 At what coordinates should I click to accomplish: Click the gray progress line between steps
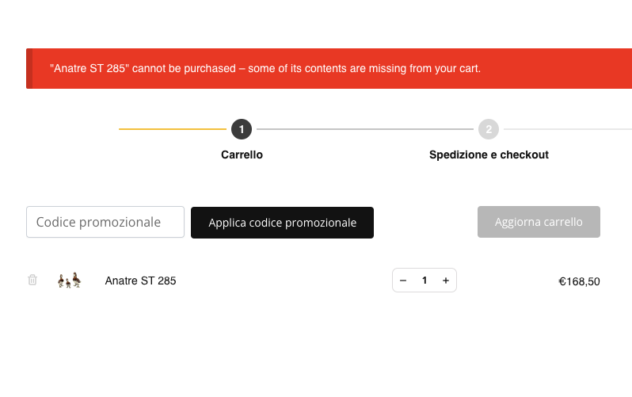[365, 129]
